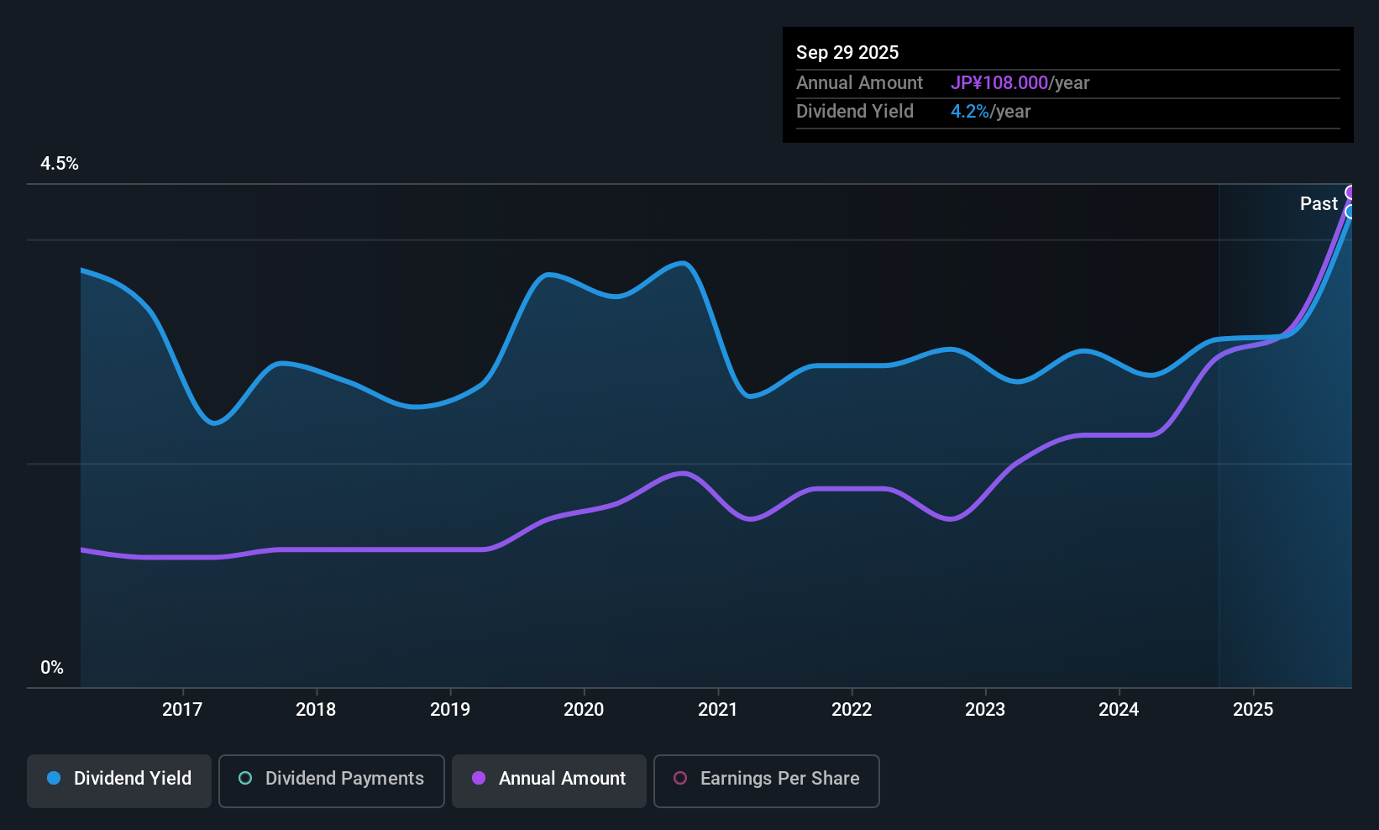The image size is (1379, 830).
Task: Toggle the Dividend Yield series visibility
Action: 118,779
